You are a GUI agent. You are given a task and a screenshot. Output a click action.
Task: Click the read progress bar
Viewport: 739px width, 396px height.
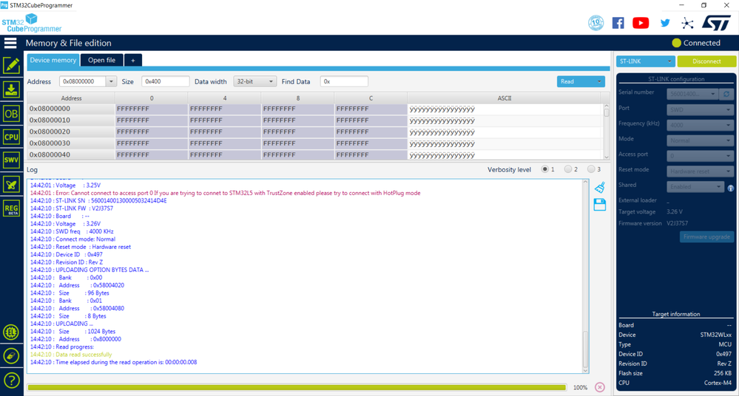point(297,388)
